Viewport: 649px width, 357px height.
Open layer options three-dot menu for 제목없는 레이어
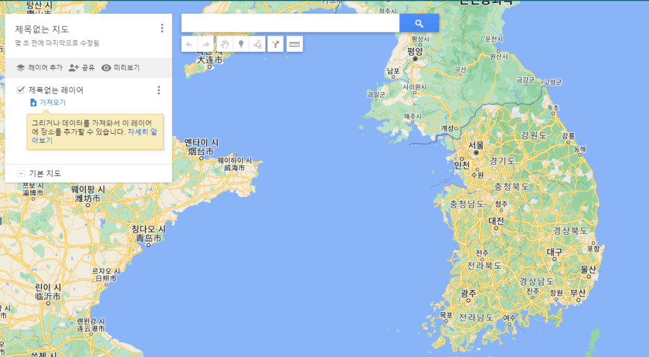(x=158, y=90)
